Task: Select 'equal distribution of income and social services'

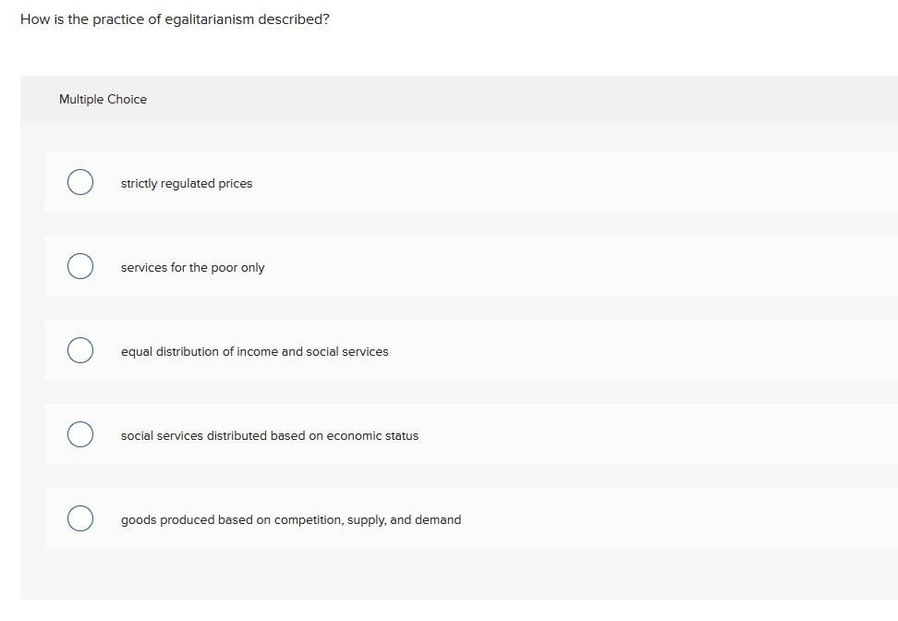Action: (80, 350)
